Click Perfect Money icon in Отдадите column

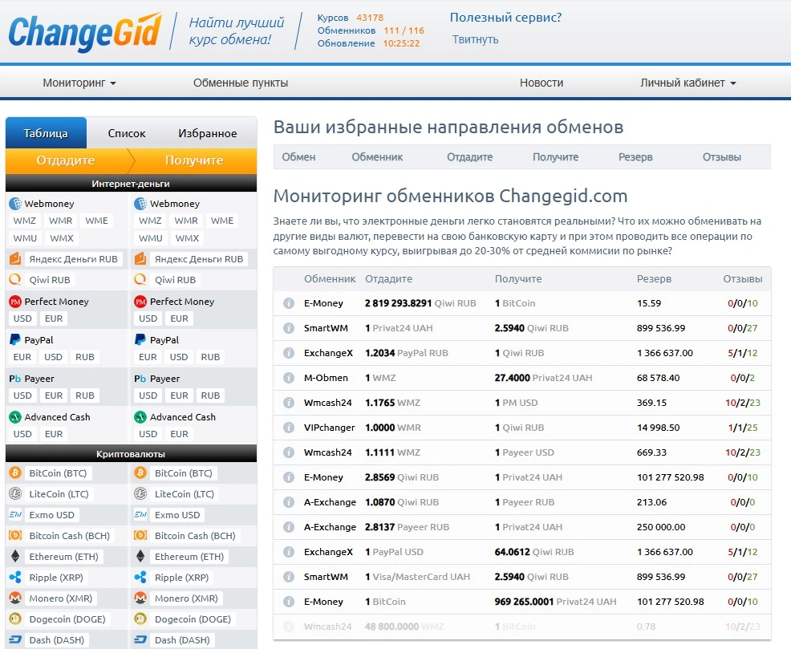coord(15,302)
